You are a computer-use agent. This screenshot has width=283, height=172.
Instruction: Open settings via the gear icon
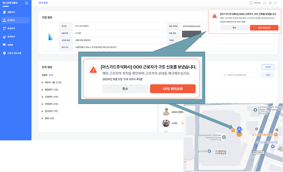coord(270,3)
